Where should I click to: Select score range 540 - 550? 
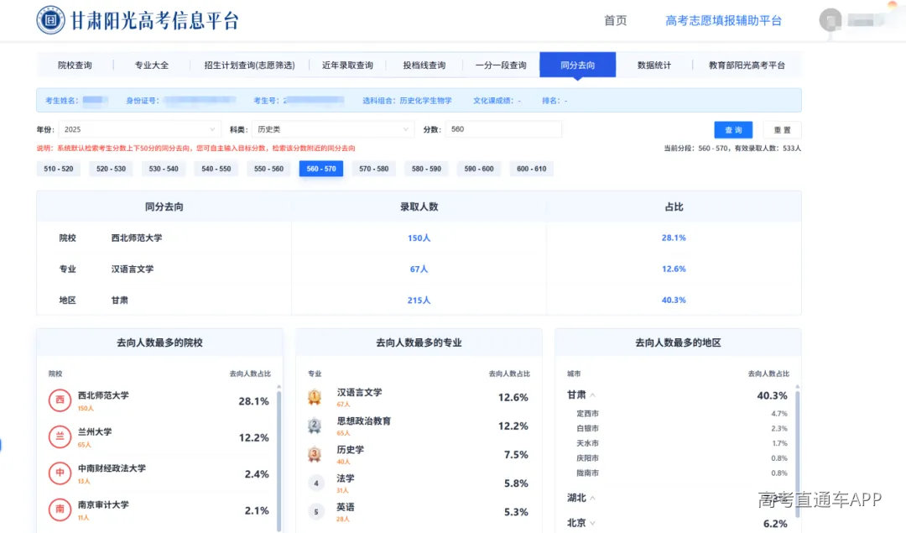(x=216, y=169)
